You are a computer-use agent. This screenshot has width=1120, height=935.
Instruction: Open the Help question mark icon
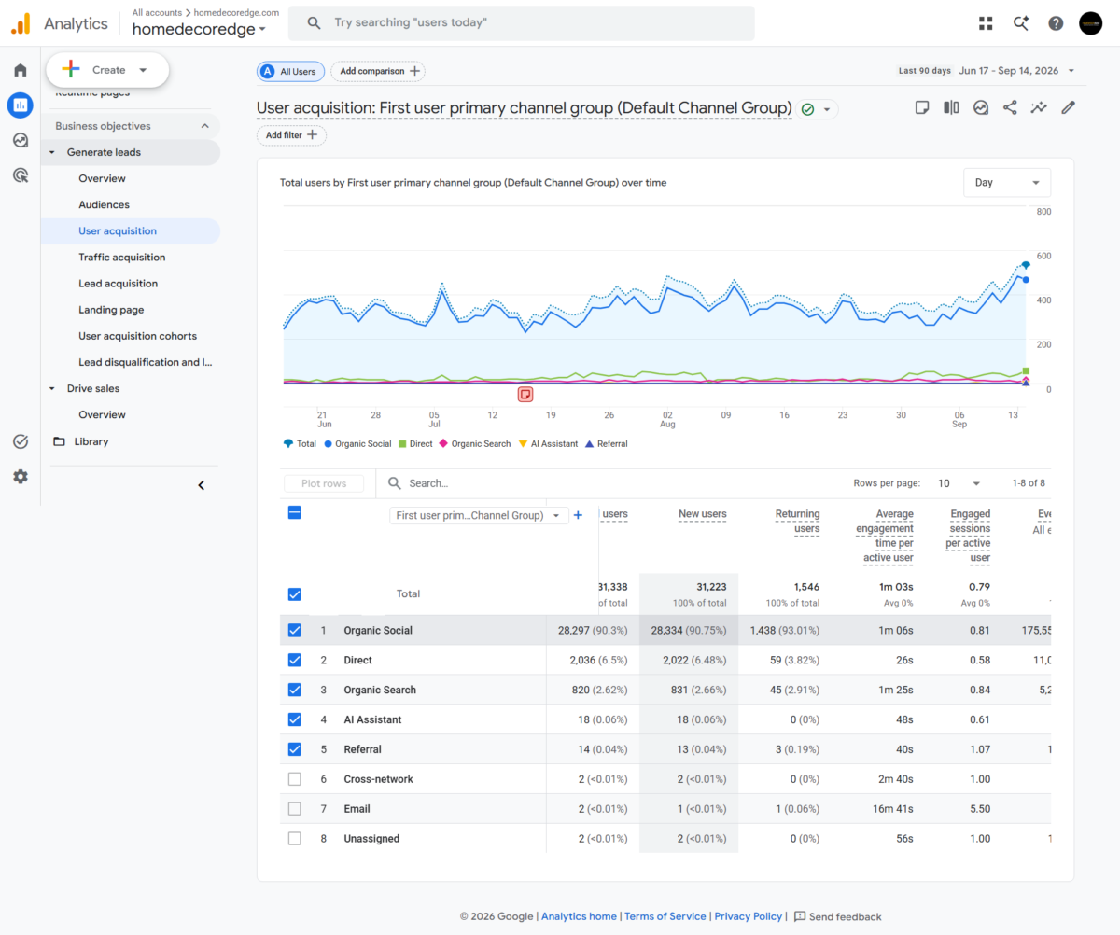(x=1056, y=23)
